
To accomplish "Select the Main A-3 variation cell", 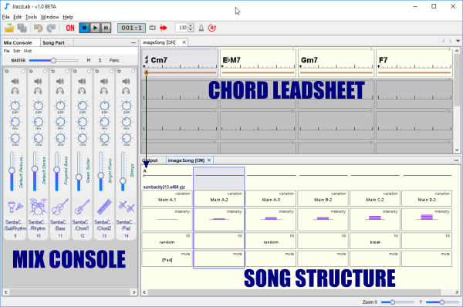I will click(271, 198).
